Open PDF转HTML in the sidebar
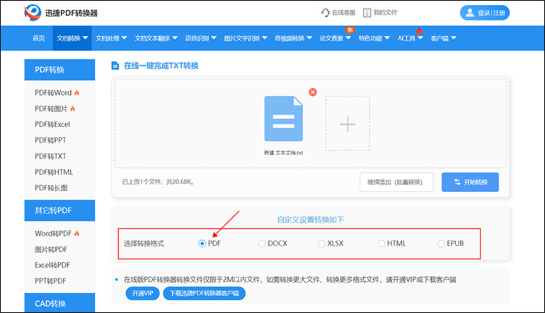 54,172
